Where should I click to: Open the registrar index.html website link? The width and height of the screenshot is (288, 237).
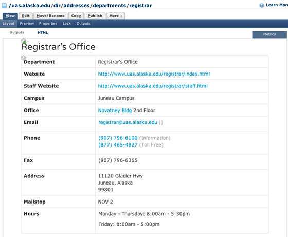[154, 74]
